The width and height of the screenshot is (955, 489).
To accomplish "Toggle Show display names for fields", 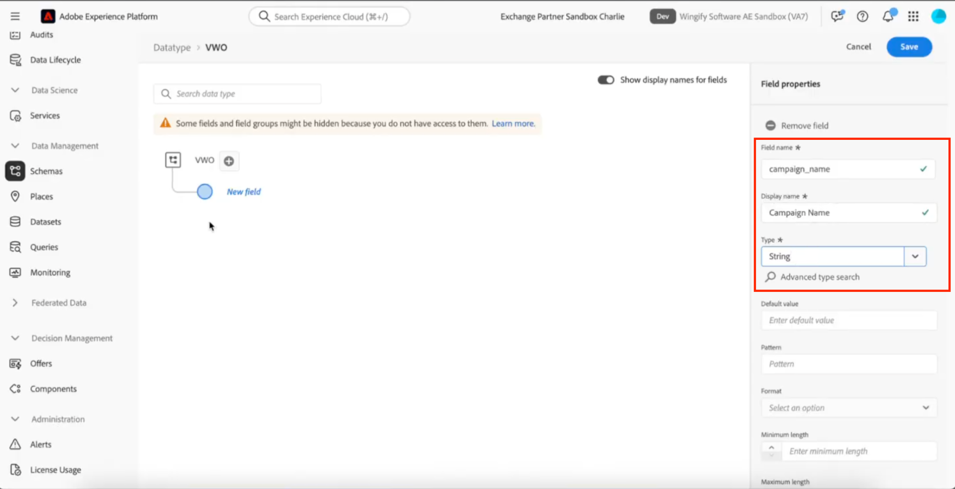I will coord(606,80).
